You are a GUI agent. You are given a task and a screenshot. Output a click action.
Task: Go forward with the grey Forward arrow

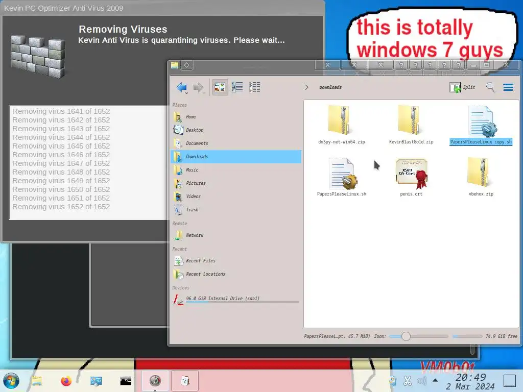(x=199, y=87)
